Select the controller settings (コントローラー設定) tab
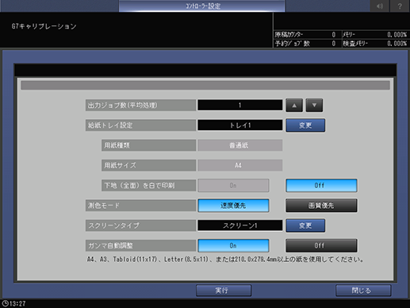The width and height of the screenshot is (410, 308). point(202,6)
